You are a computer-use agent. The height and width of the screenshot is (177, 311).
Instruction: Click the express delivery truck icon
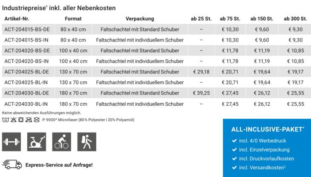pos(12,165)
